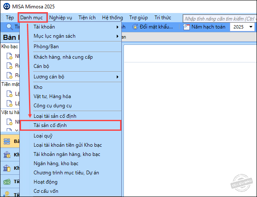Click the green cash icon in sidebar
257x197 pixels.
(x=7, y=182)
